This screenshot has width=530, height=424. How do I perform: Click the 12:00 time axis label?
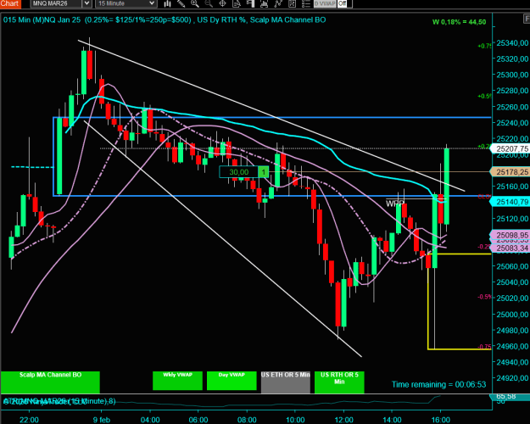click(x=343, y=420)
